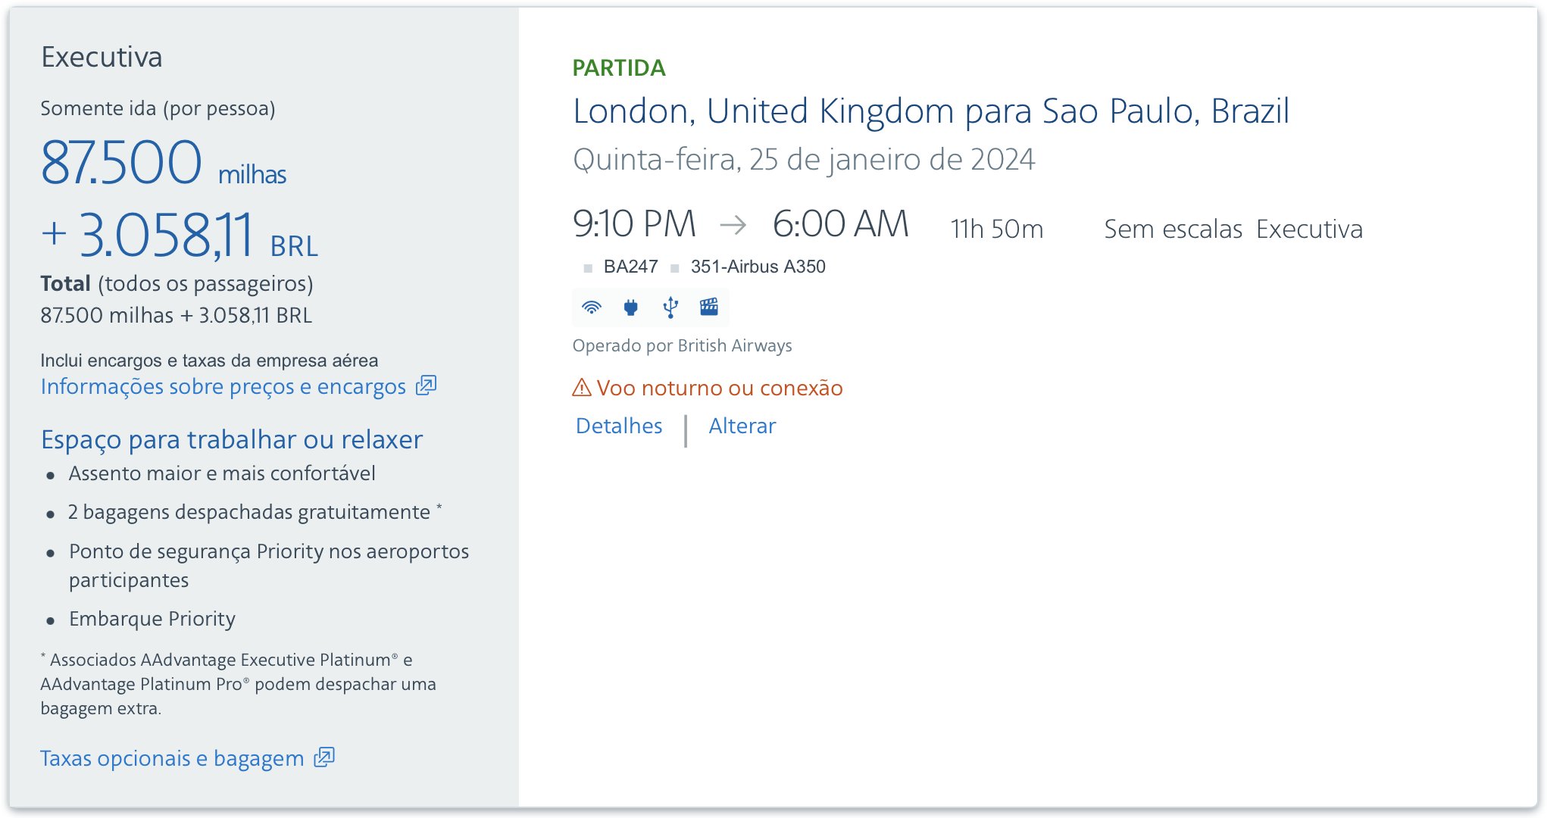Image resolution: width=1547 pixels, height=818 pixels.
Task: Click the London to Sao Paulo route title
Action: click(931, 111)
